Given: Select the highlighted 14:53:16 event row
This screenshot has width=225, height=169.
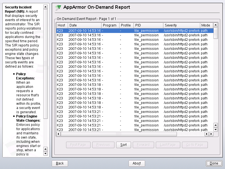Looking at the screenshot, I should click(112, 31).
